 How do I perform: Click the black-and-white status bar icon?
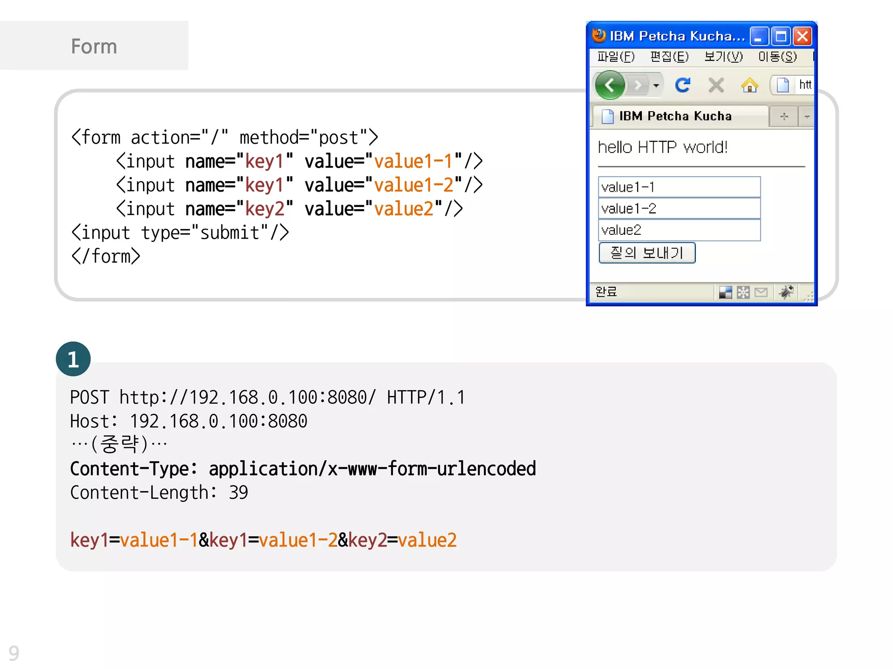pyautogui.click(x=726, y=292)
